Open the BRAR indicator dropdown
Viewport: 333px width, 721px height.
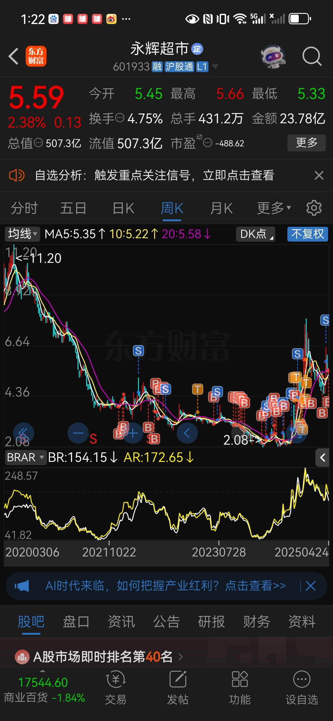coord(25,457)
